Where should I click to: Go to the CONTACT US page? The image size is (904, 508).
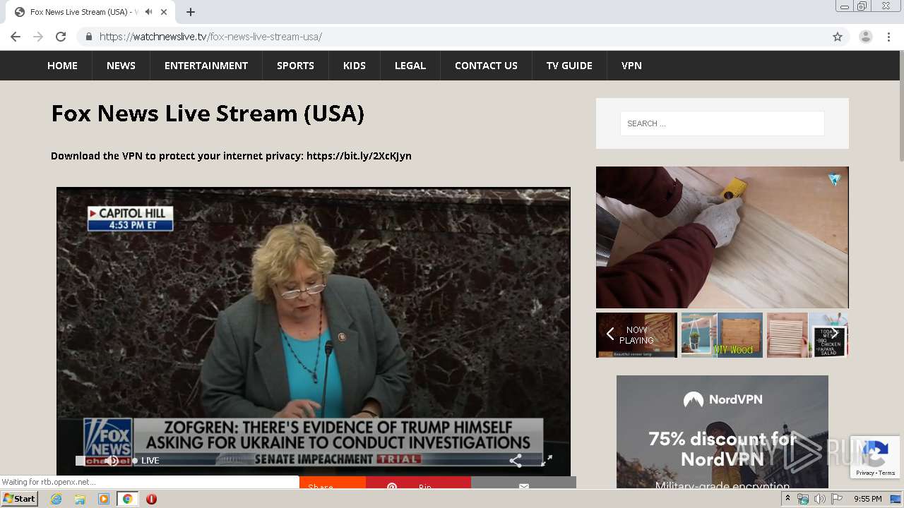(x=486, y=66)
